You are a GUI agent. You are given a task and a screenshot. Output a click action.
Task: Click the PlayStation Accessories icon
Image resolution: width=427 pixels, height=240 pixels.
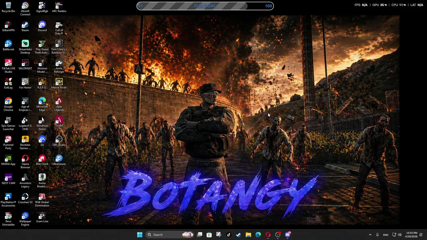[8, 200]
